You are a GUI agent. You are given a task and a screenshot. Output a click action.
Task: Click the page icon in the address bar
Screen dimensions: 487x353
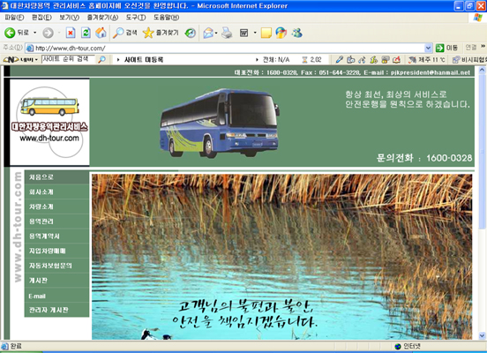[30, 48]
